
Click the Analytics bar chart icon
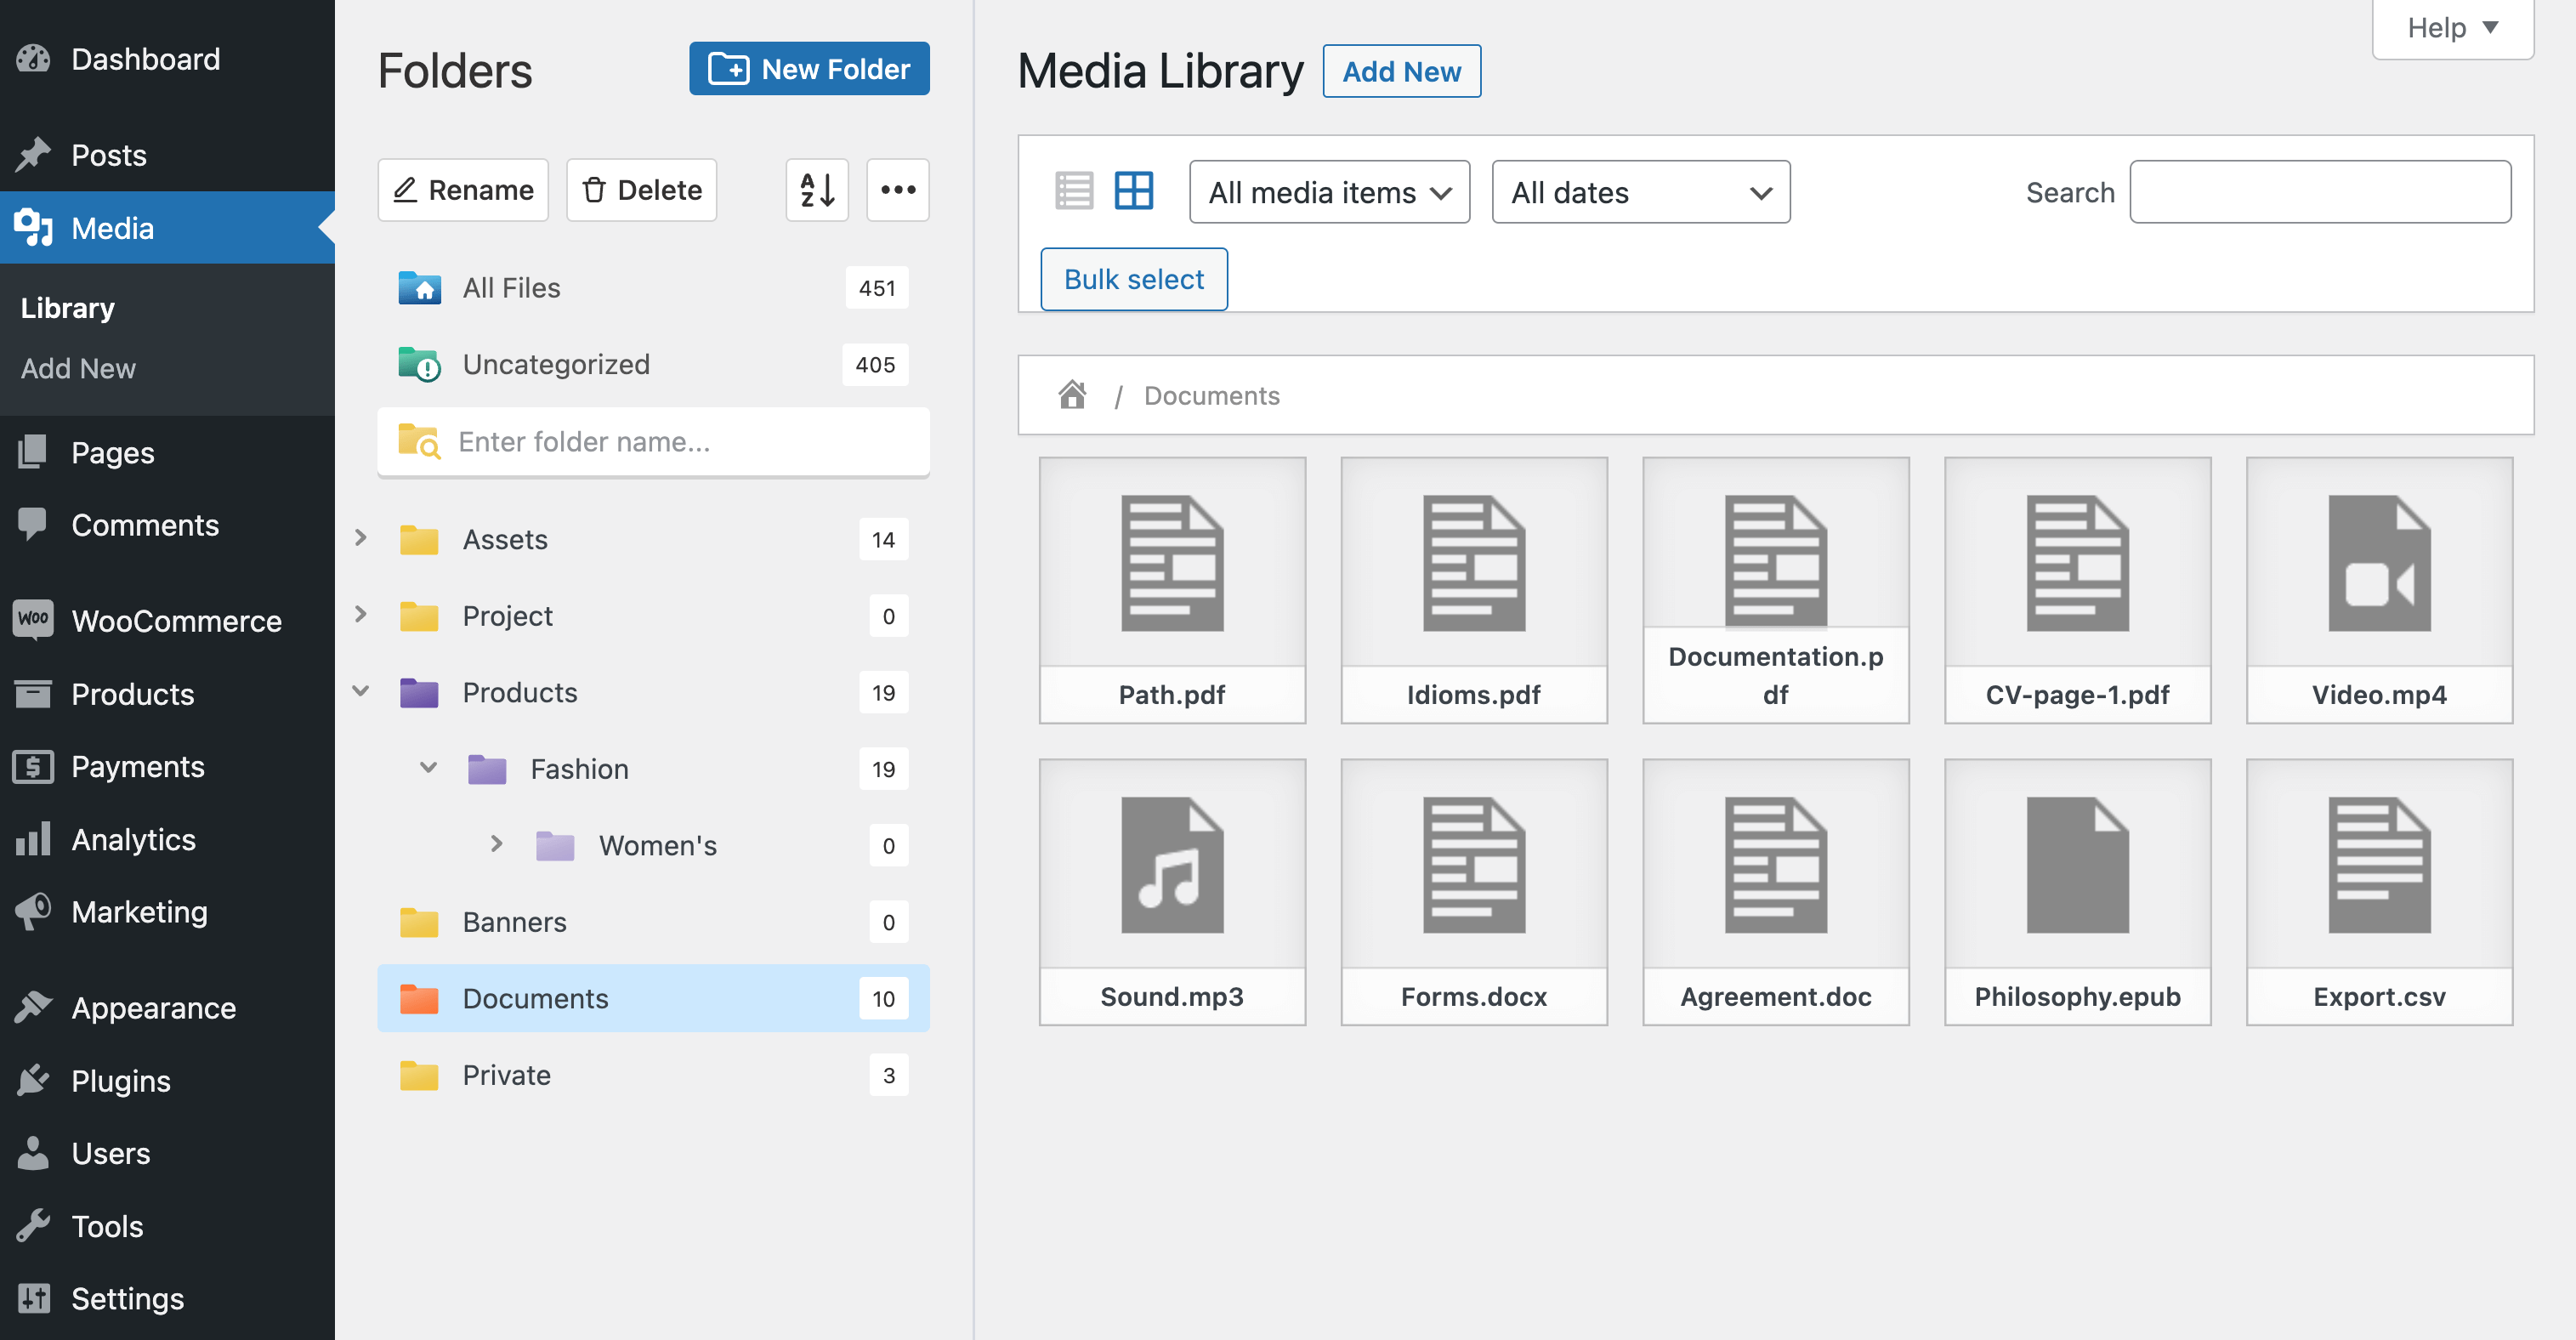tap(33, 839)
